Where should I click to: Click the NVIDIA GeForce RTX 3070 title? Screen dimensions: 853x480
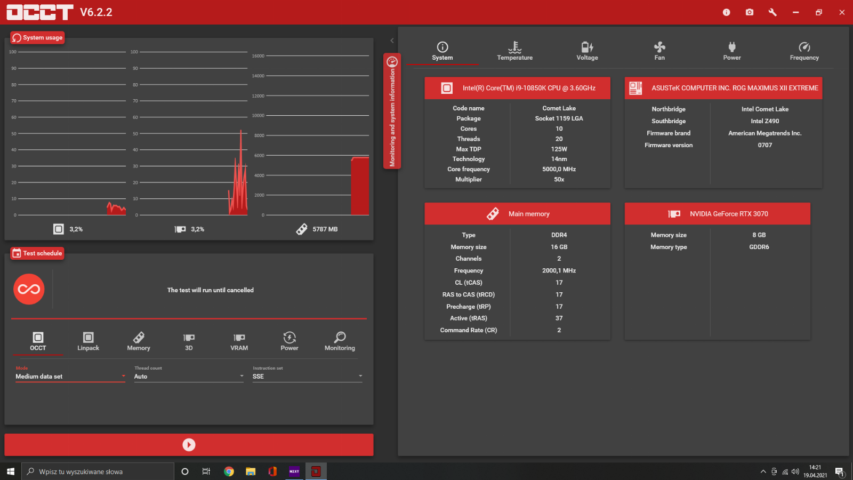[729, 214]
